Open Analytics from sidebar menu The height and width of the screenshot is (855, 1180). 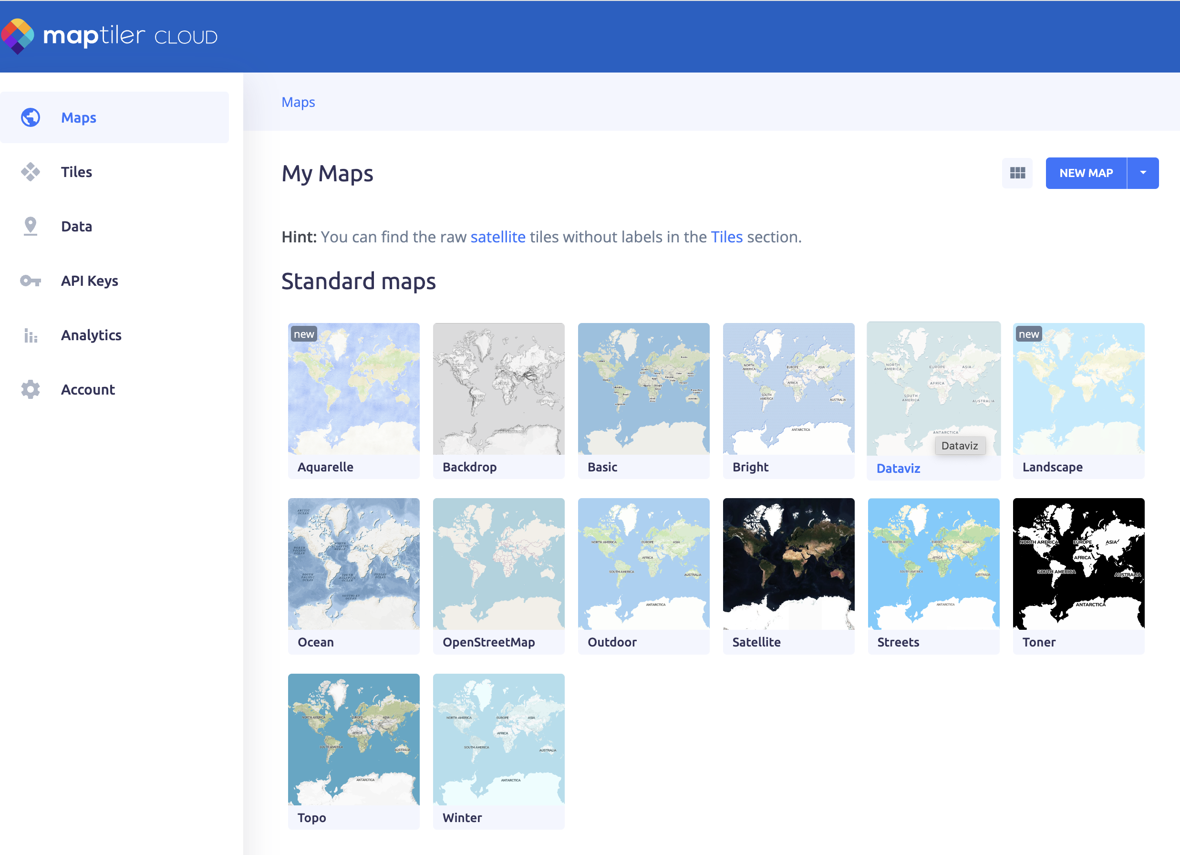[91, 335]
